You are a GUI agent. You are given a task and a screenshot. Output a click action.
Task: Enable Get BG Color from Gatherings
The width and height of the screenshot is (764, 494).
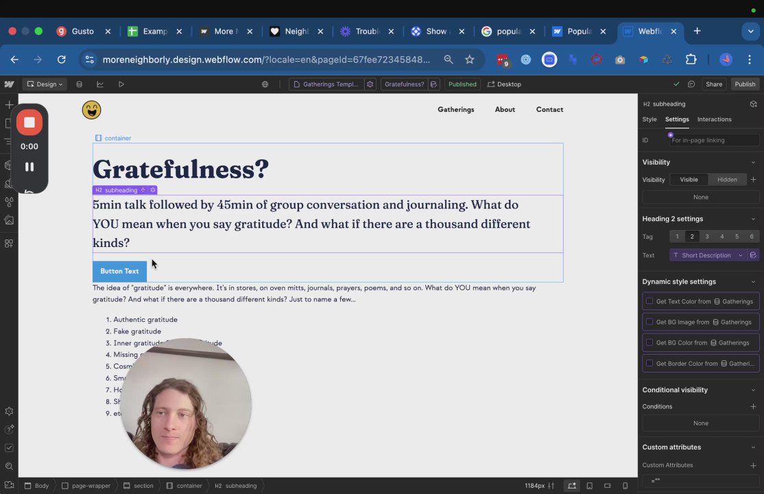(x=649, y=342)
